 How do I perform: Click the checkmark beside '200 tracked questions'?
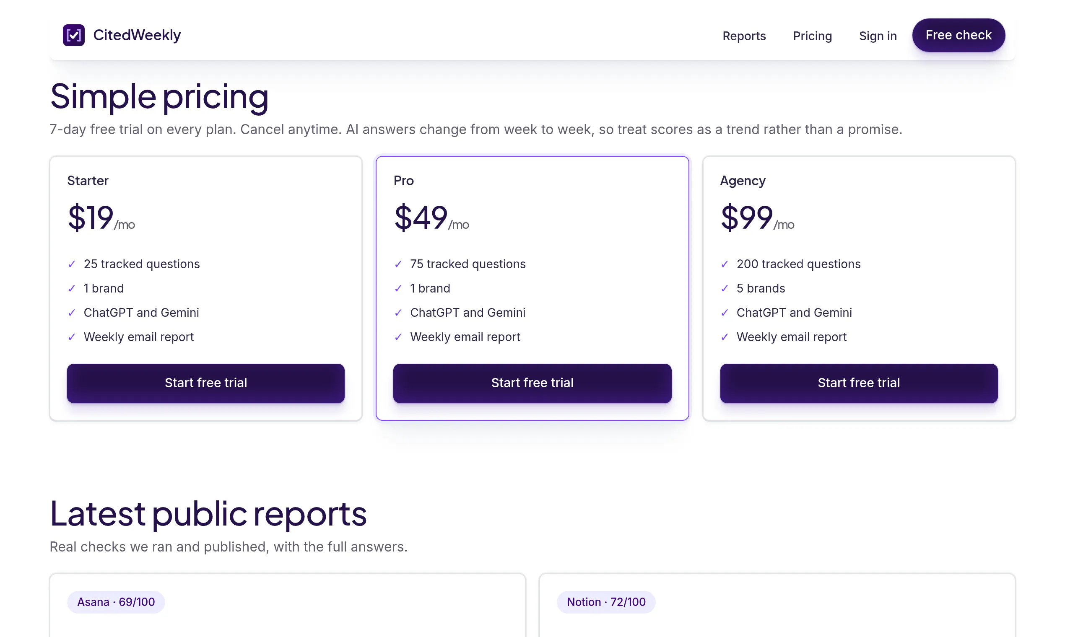pyautogui.click(x=725, y=264)
